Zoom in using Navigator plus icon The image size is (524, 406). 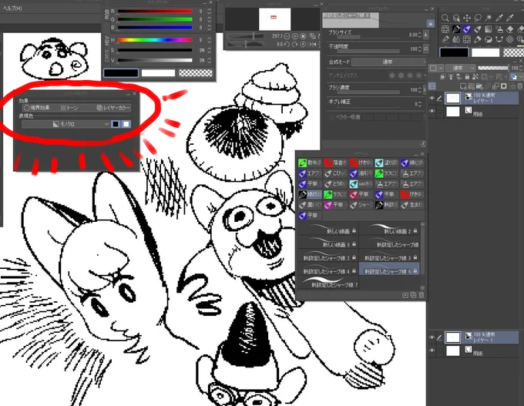(x=295, y=36)
